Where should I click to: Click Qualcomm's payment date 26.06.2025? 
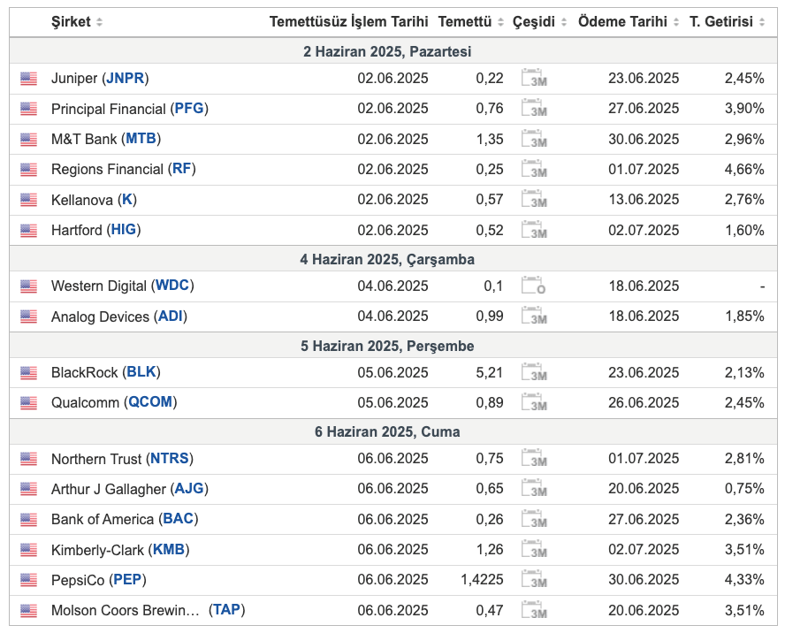pos(644,402)
